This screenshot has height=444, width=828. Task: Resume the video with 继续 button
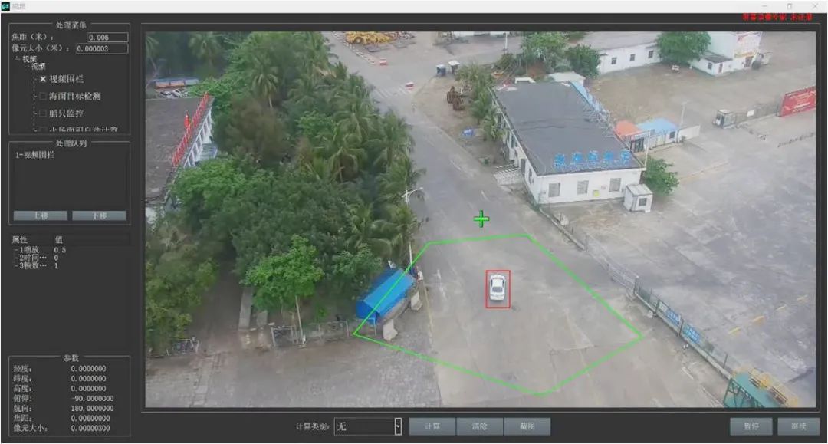[798, 426]
